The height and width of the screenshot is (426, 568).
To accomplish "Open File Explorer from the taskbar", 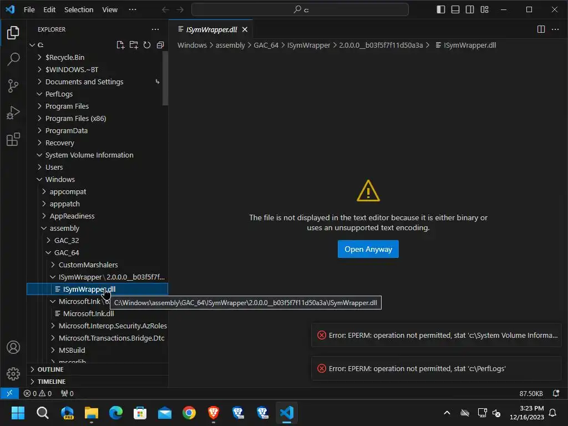I will 92,413.
